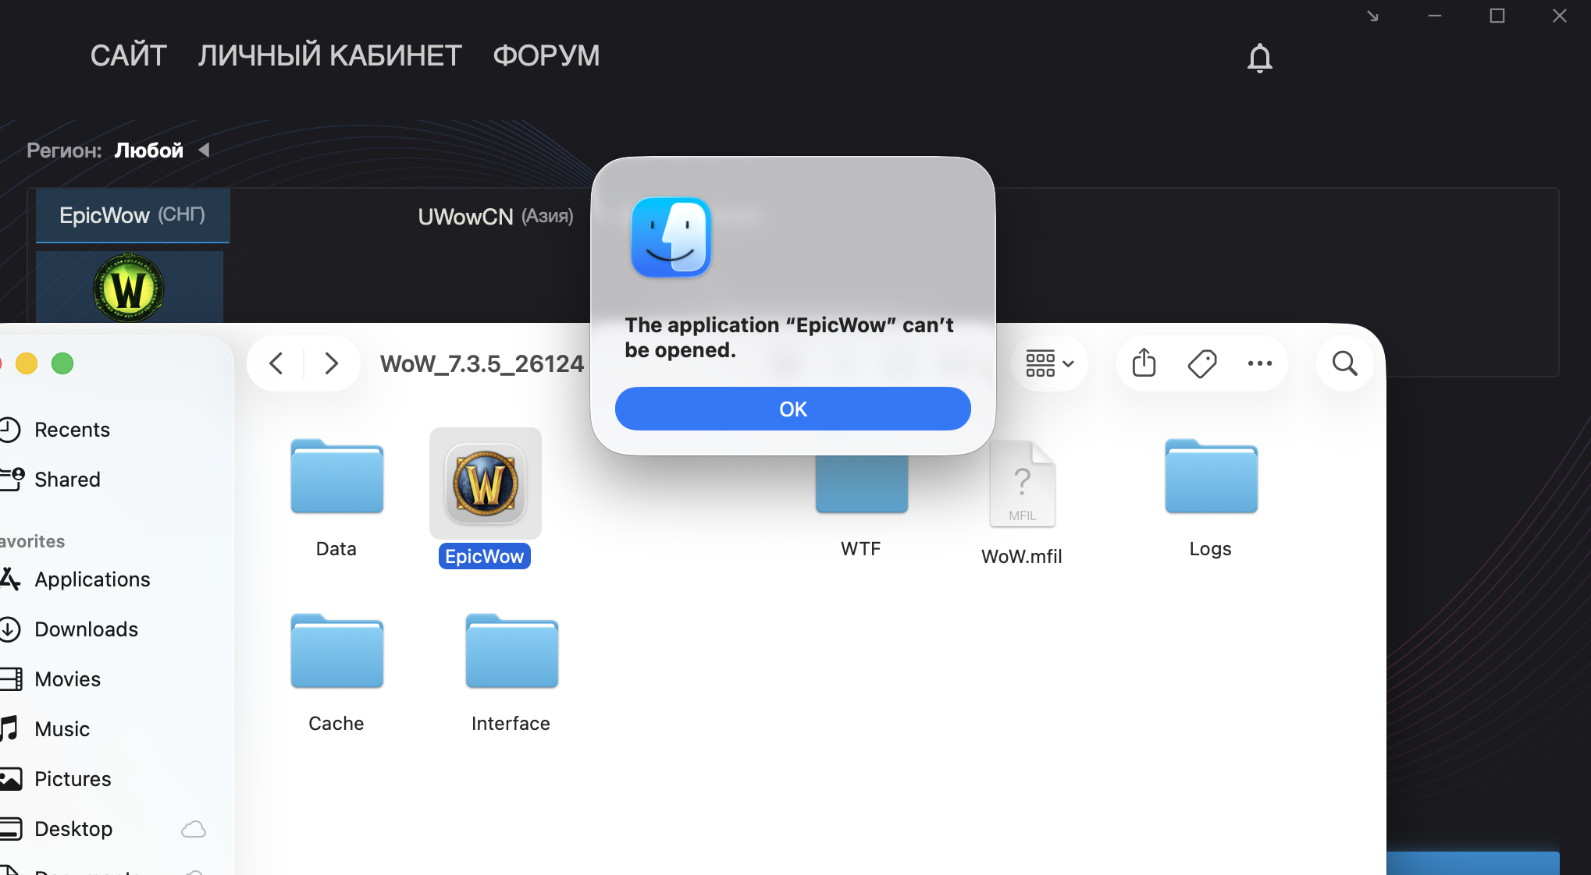Go forward with the Finder forward arrow
The image size is (1591, 875).
(x=332, y=363)
